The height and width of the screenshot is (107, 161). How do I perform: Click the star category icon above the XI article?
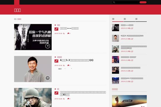[x=55, y=89]
